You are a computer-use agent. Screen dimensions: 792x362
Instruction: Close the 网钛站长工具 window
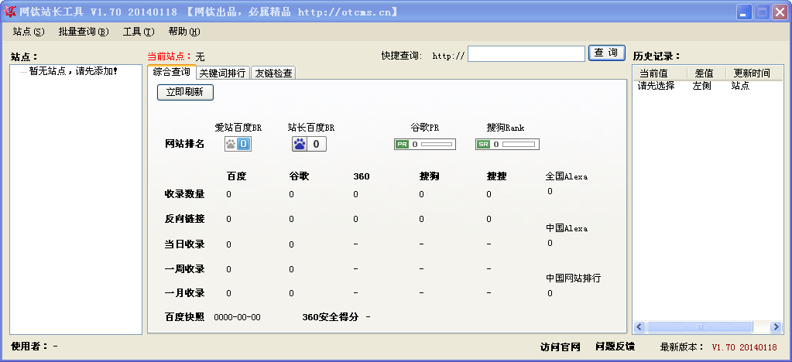coord(780,12)
